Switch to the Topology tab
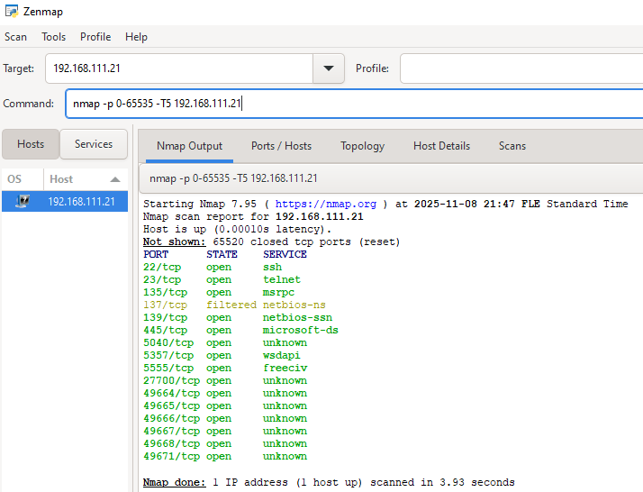 coord(362,146)
